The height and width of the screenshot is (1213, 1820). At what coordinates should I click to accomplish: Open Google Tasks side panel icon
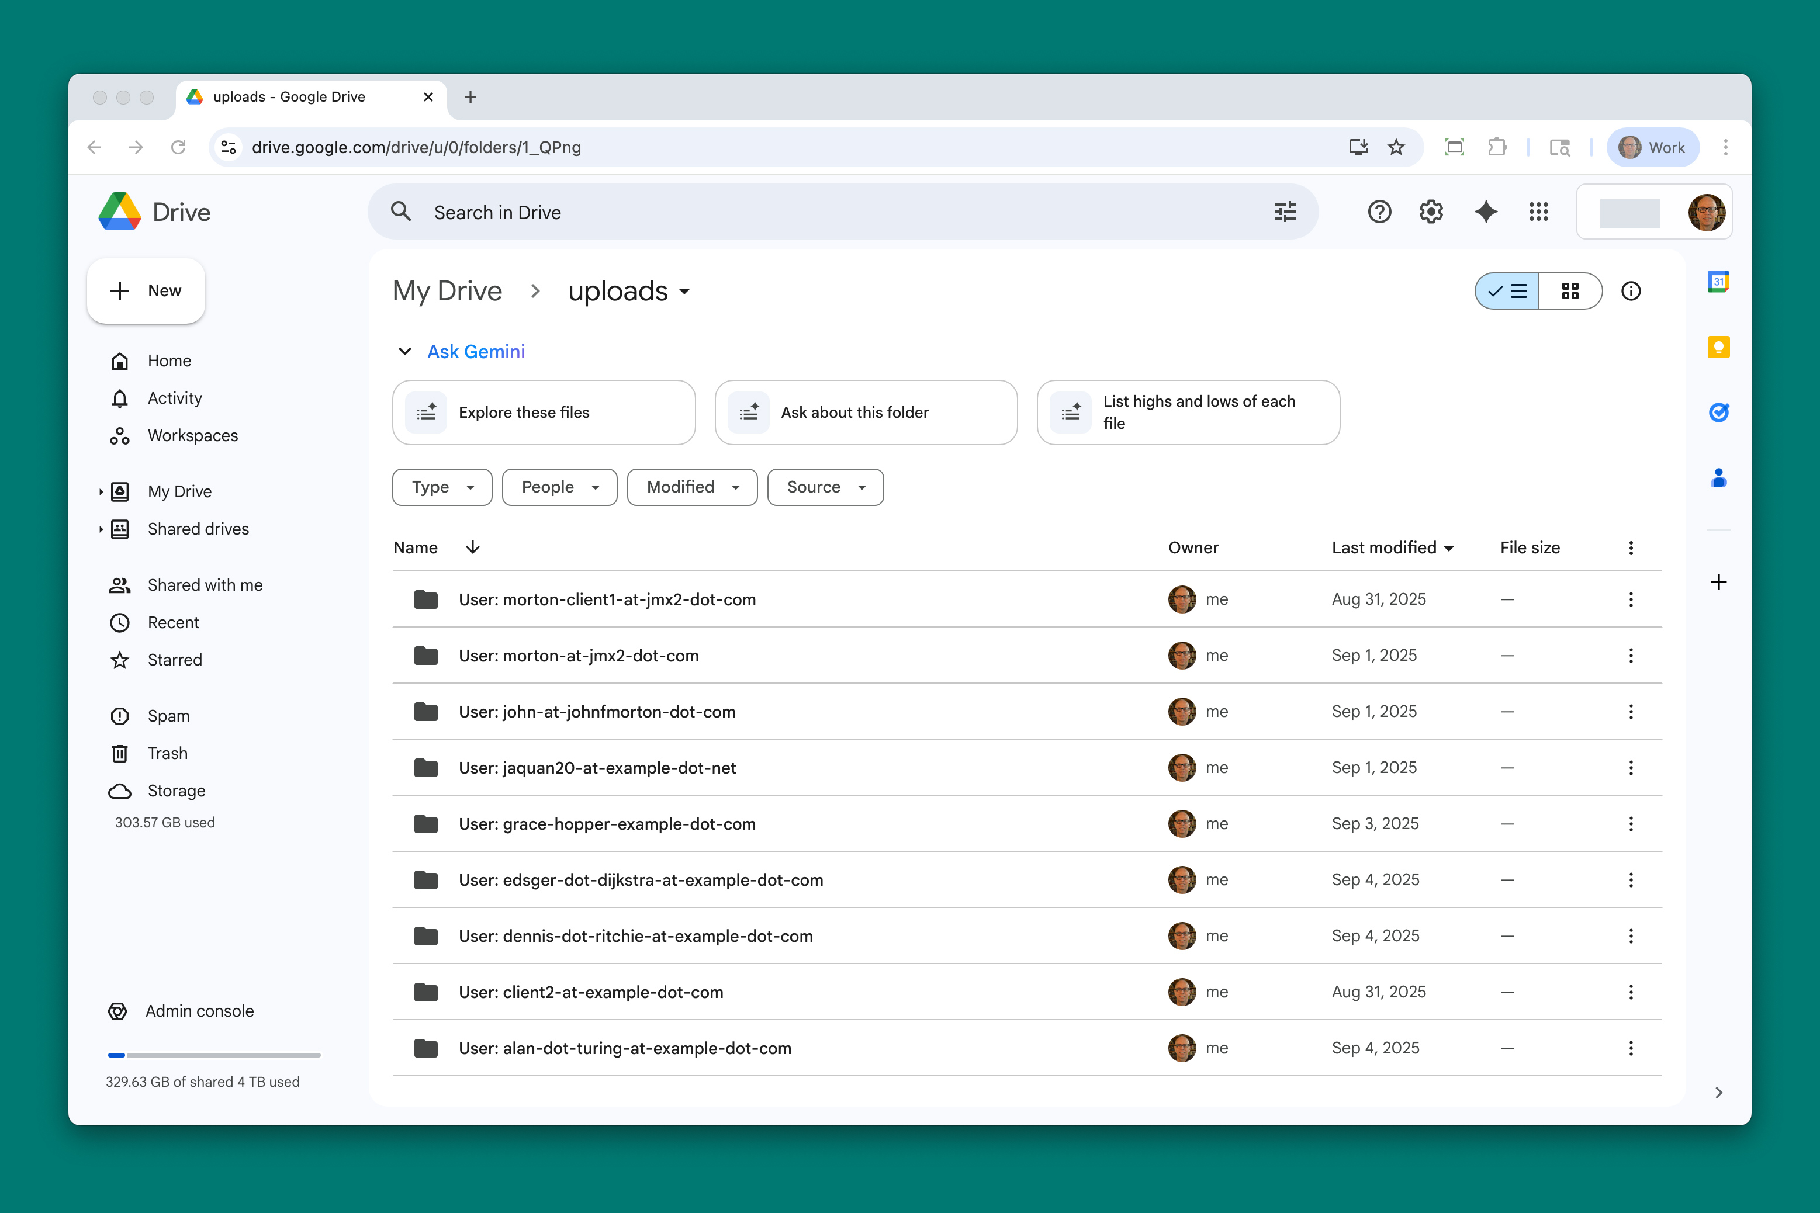pos(1718,413)
